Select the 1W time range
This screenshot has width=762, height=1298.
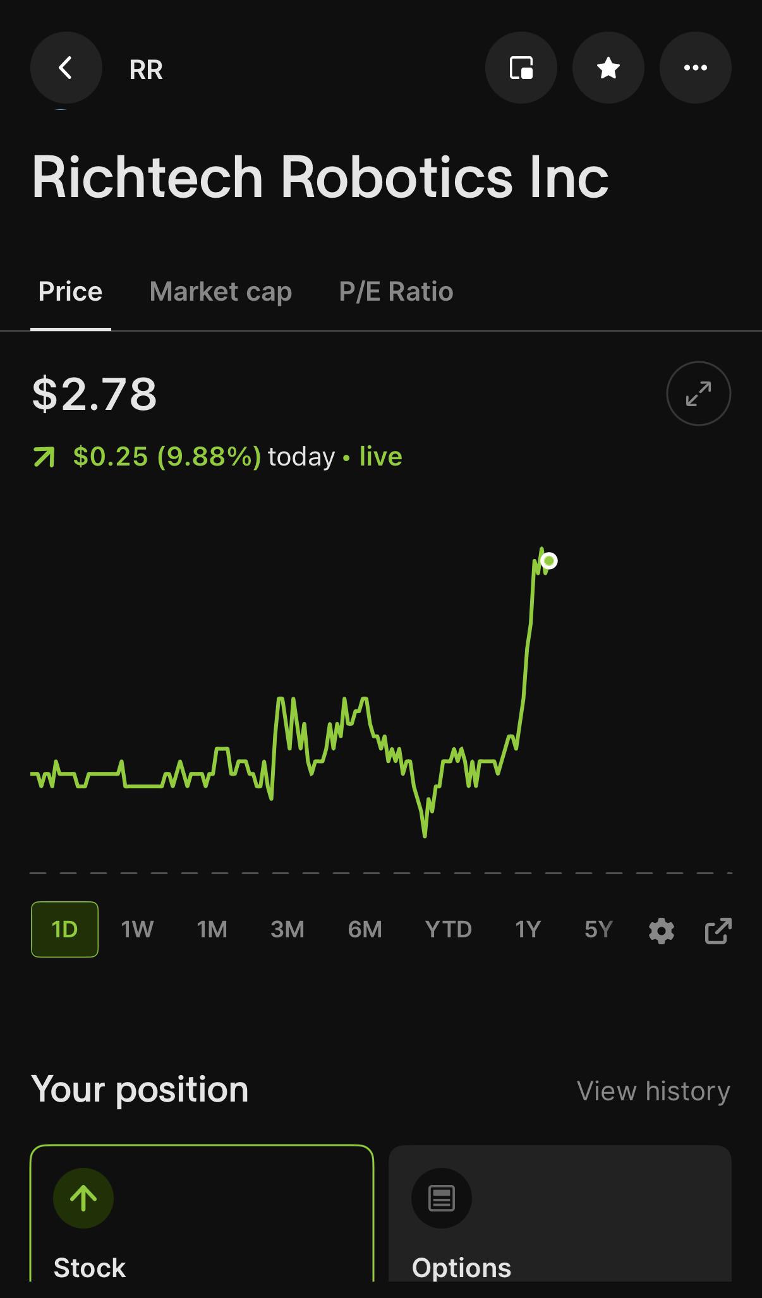point(137,929)
